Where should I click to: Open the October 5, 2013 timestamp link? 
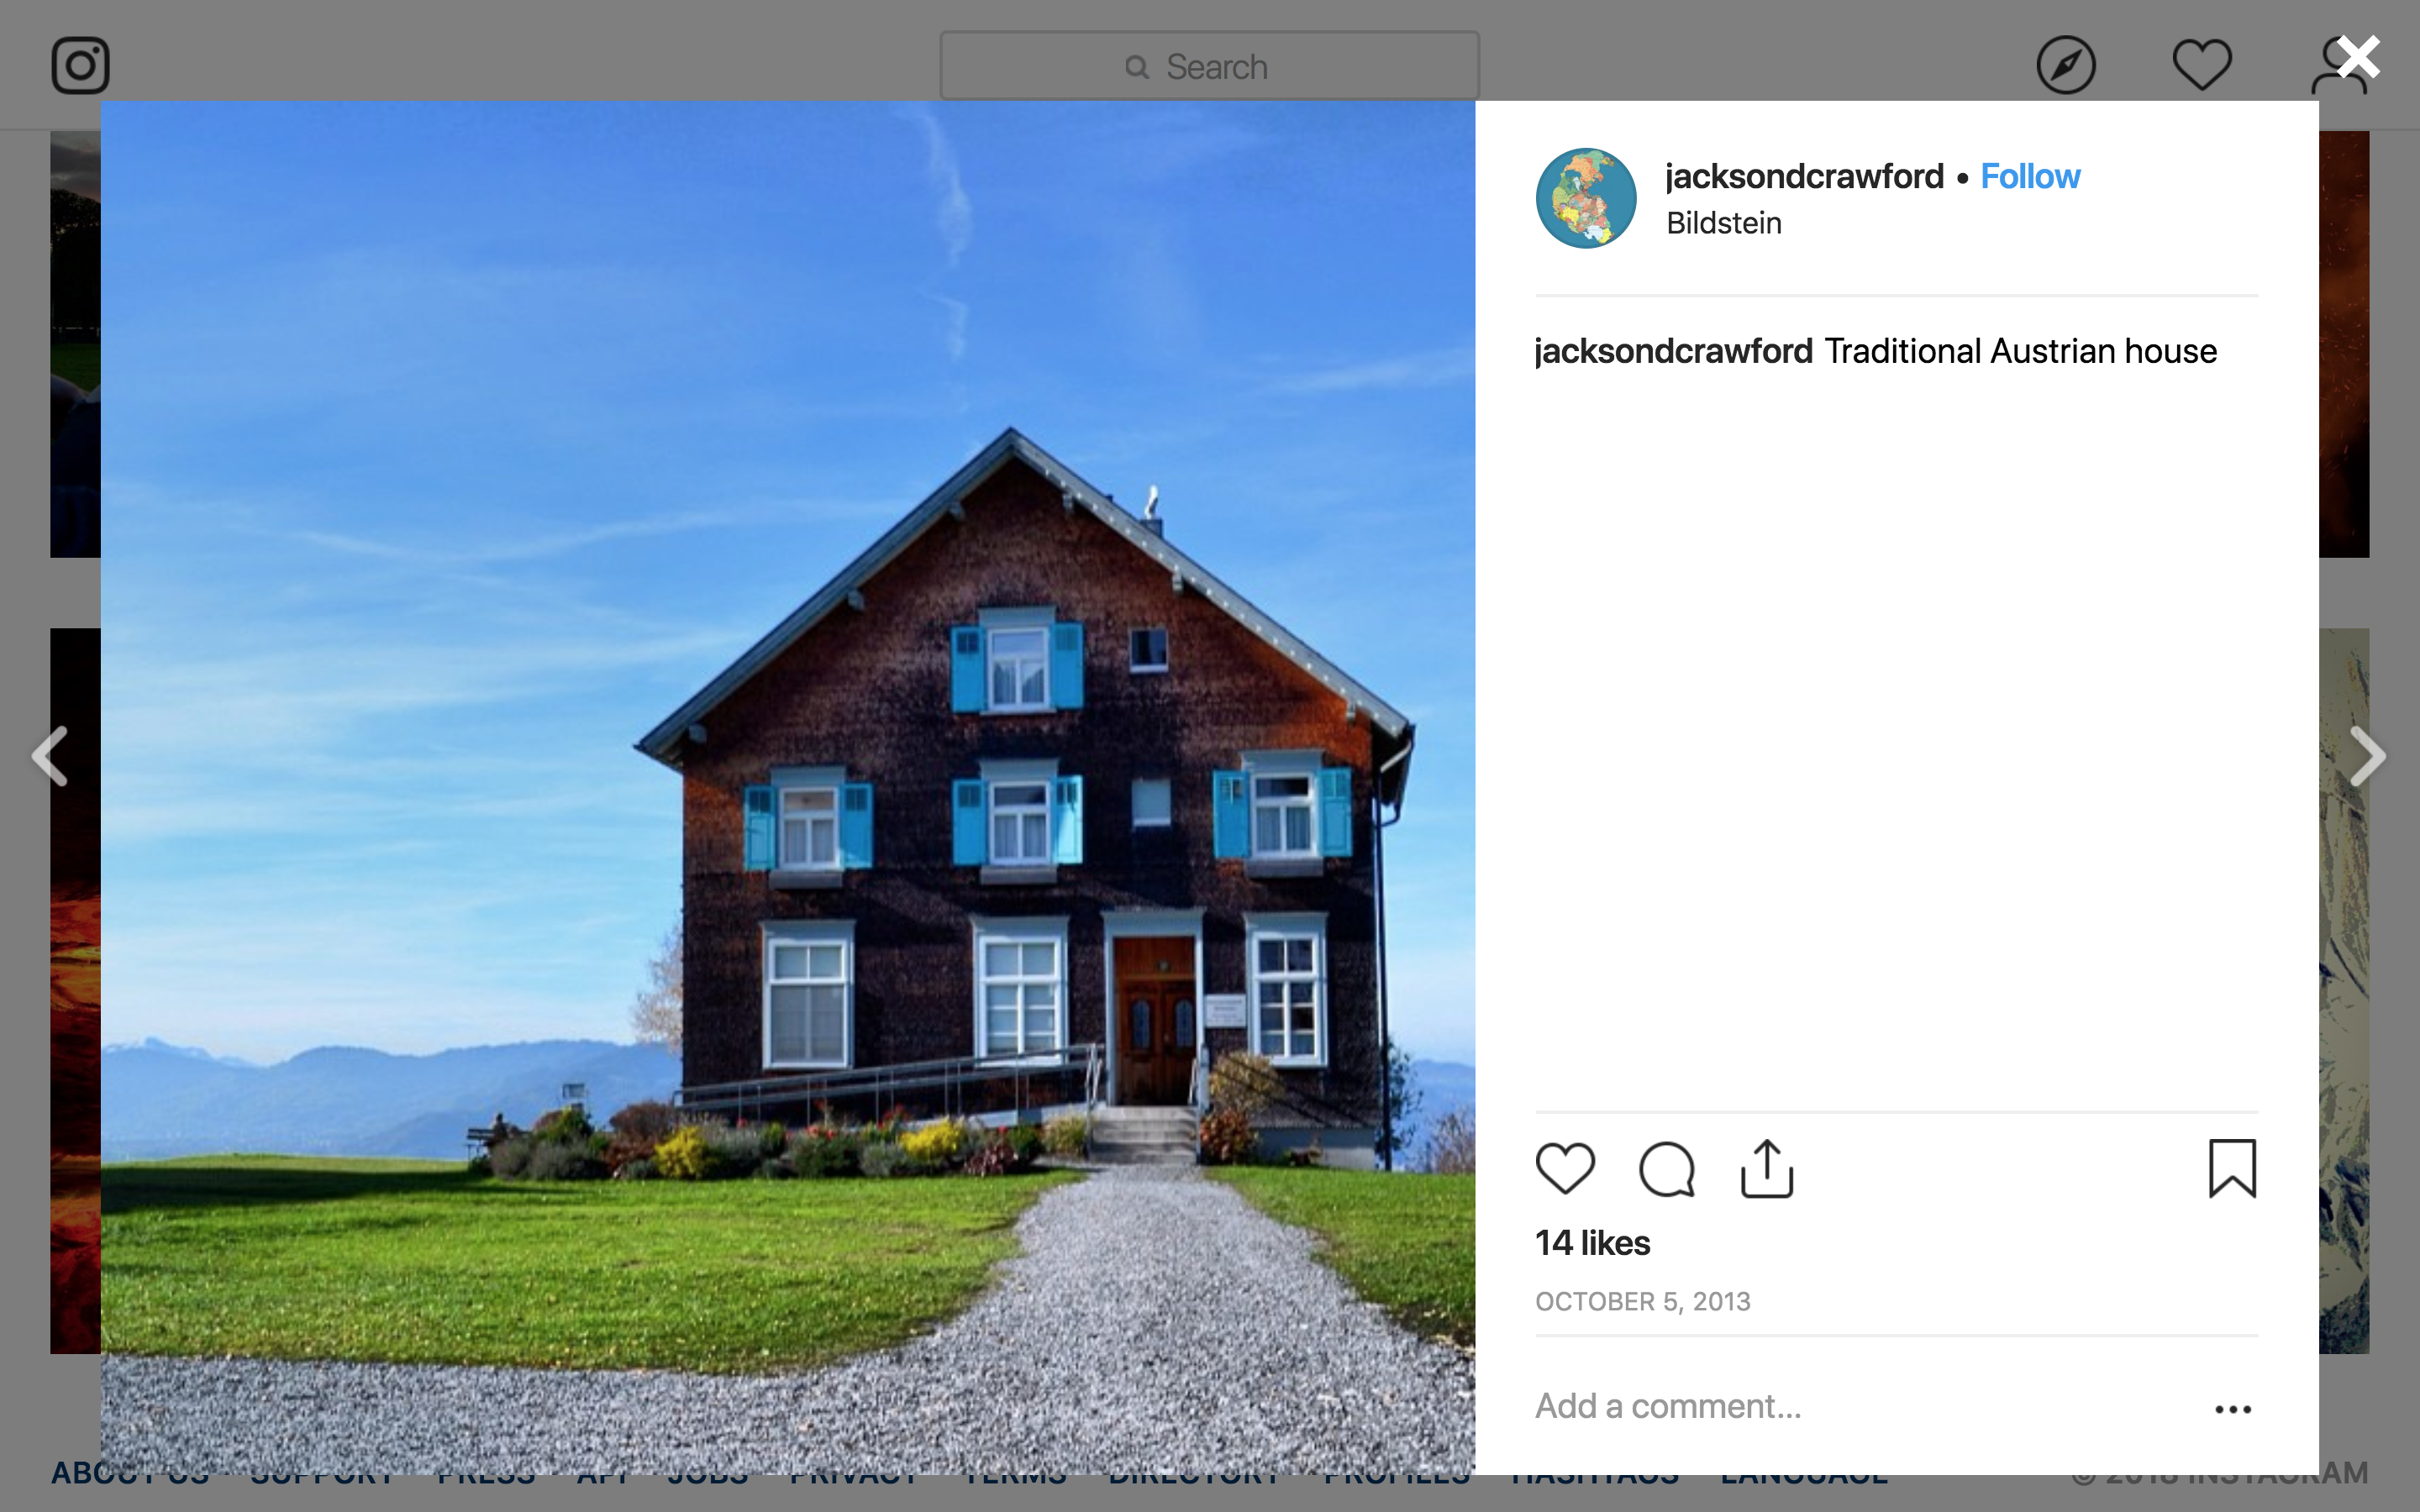[1643, 1301]
